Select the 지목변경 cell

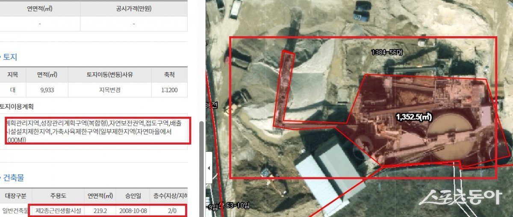point(109,90)
